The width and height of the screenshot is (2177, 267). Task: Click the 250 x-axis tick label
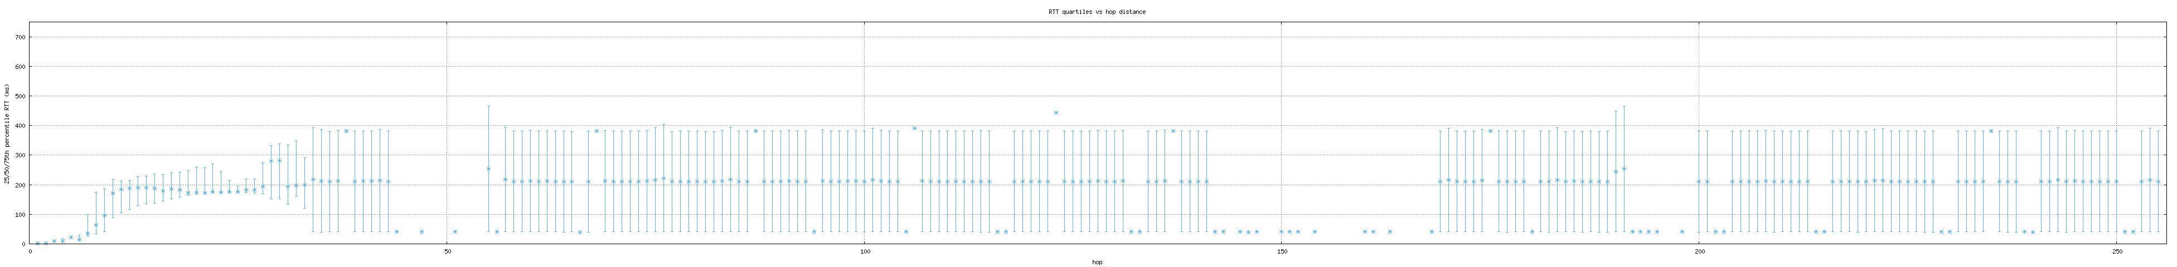click(x=2116, y=250)
